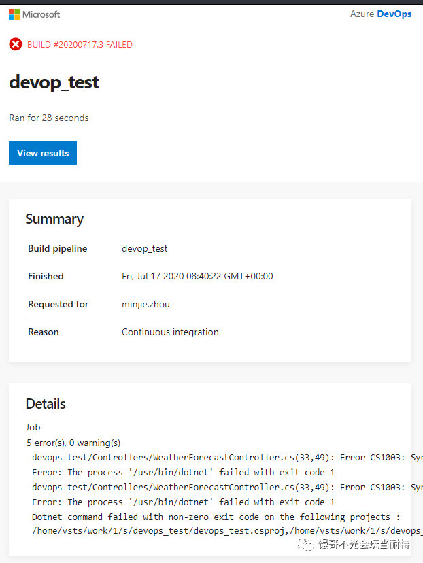Click the Dotnet command failed error message
423x563 pixels.
tap(216, 517)
